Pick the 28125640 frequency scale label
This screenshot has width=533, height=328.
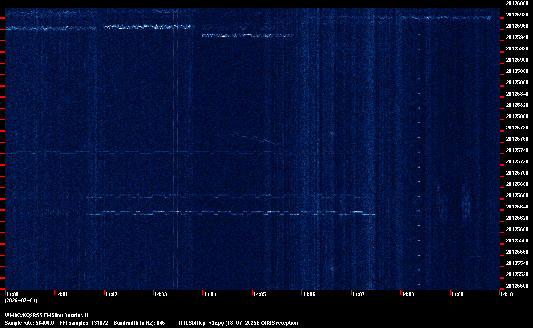pos(517,207)
